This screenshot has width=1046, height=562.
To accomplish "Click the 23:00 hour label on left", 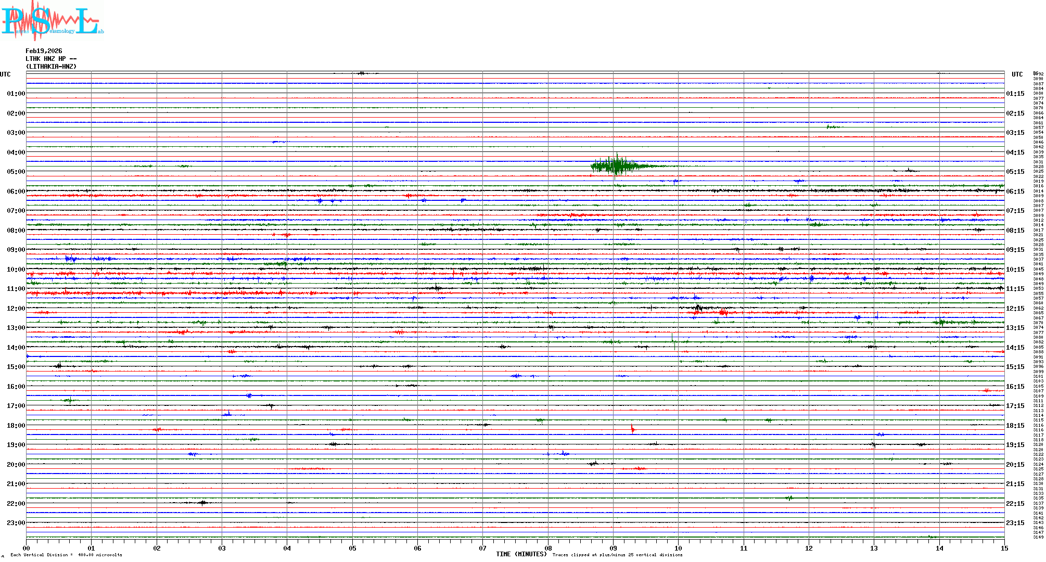I will point(16,523).
